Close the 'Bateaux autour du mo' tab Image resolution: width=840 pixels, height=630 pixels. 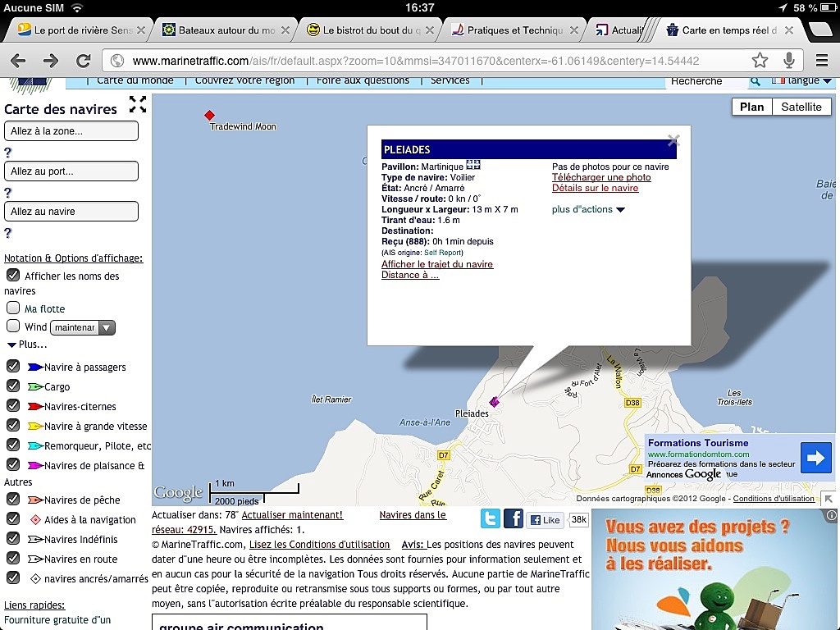coord(285,30)
